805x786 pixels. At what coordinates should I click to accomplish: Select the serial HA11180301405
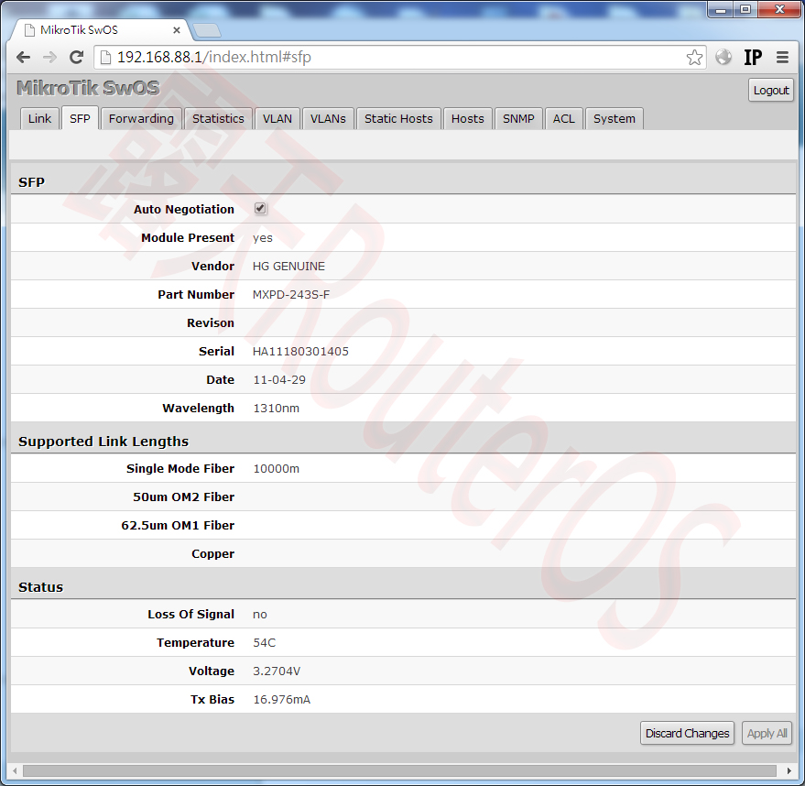click(x=300, y=352)
